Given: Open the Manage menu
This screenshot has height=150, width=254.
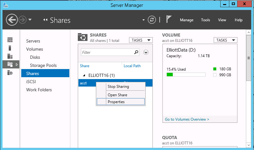Looking at the screenshot, I should click(x=187, y=20).
